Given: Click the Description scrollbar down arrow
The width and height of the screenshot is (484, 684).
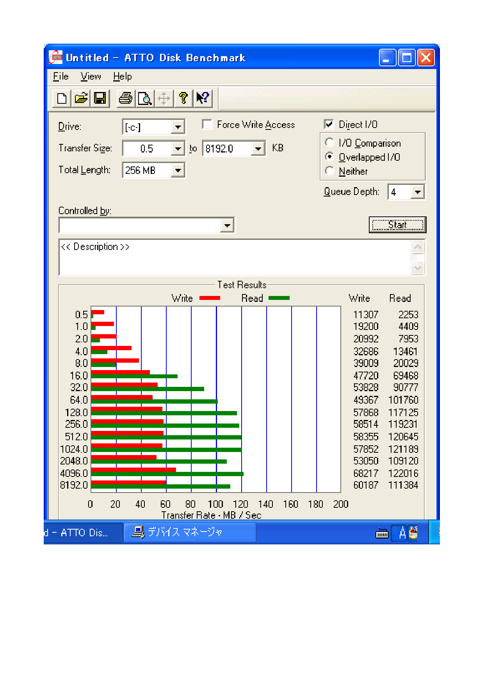Looking at the screenshot, I should click(x=418, y=268).
